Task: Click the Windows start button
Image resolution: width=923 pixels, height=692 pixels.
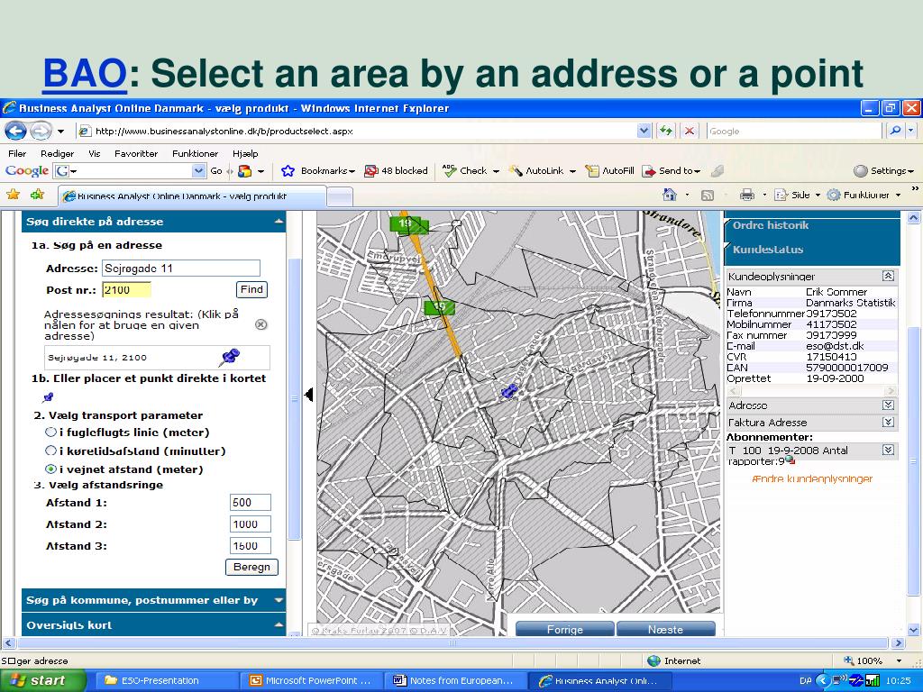Action: click(43, 681)
